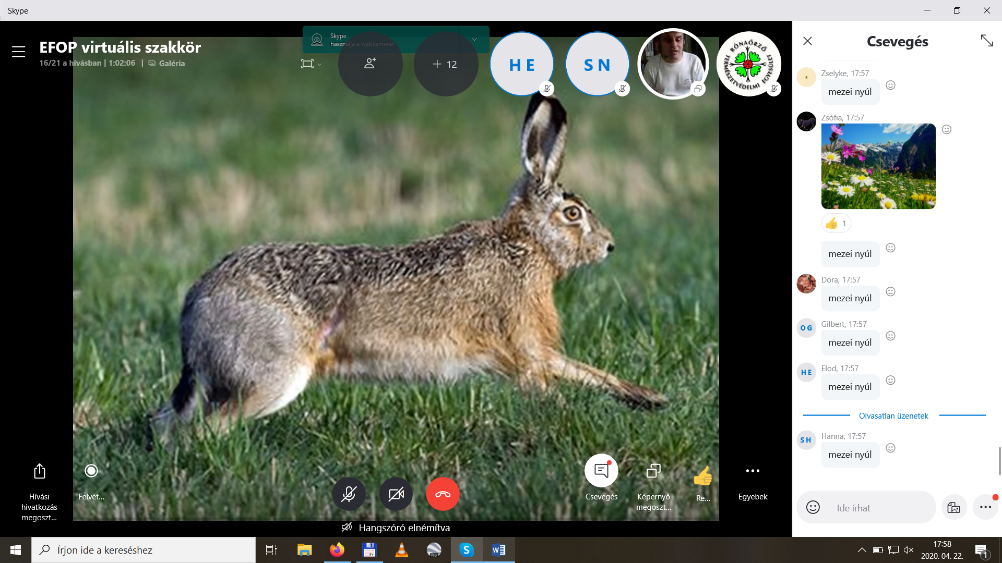Viewport: 1002px width, 563px height.
Task: Select the video participant thumbnail
Action: coord(673,64)
